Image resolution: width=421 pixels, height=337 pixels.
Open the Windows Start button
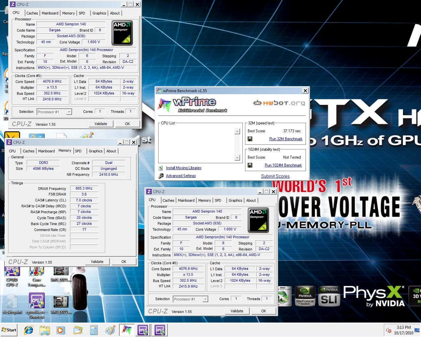[9, 330]
